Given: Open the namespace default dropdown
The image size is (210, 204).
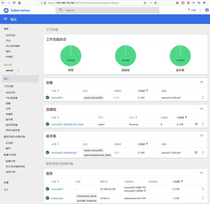Looking at the screenshot, I should pos(13,70).
